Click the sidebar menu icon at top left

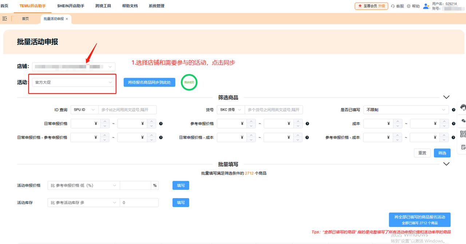coord(4,18)
